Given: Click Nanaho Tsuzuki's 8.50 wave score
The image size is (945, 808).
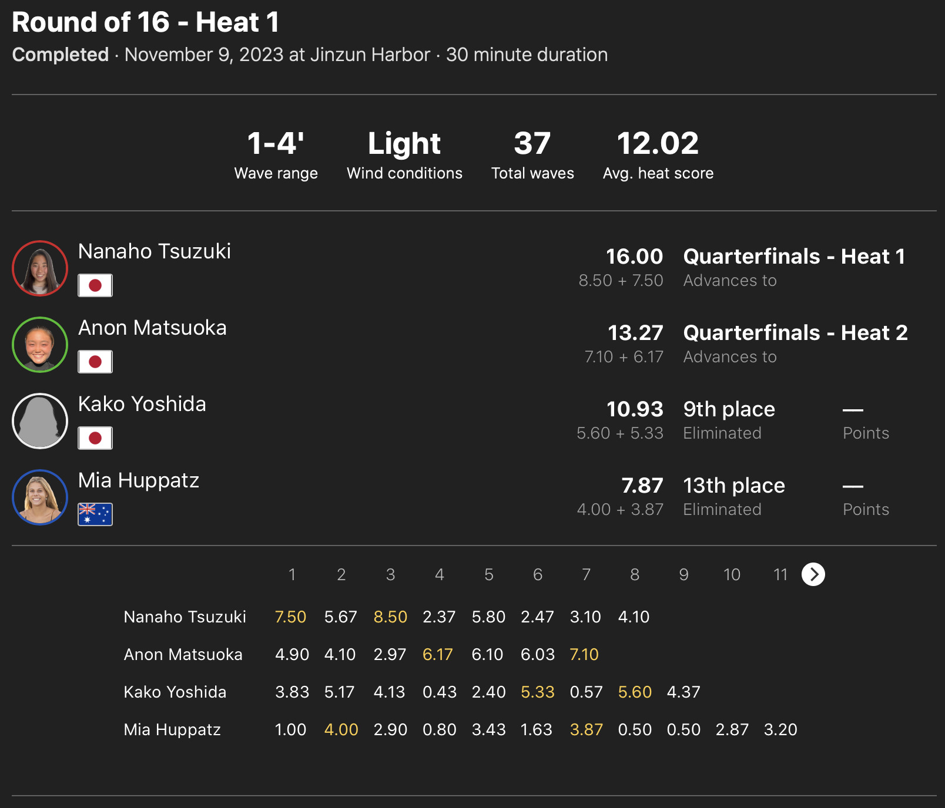Looking at the screenshot, I should click(390, 617).
